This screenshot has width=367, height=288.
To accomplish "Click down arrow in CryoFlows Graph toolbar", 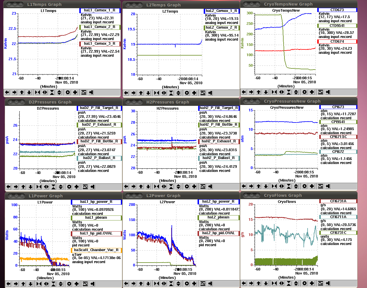I will (266, 283).
